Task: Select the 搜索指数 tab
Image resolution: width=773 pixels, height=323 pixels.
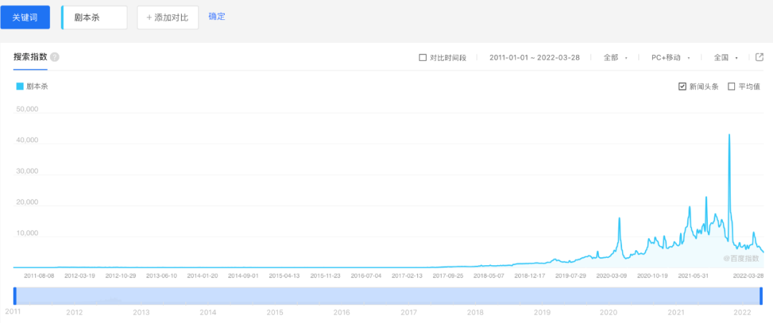Action: pyautogui.click(x=30, y=57)
